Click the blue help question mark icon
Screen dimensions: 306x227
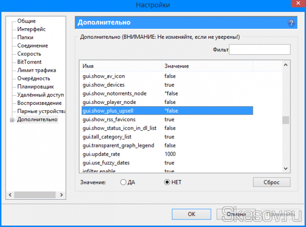[291, 23]
